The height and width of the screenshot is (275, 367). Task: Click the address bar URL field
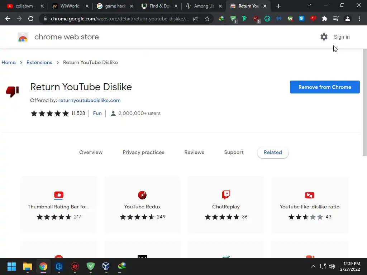[x=119, y=19]
